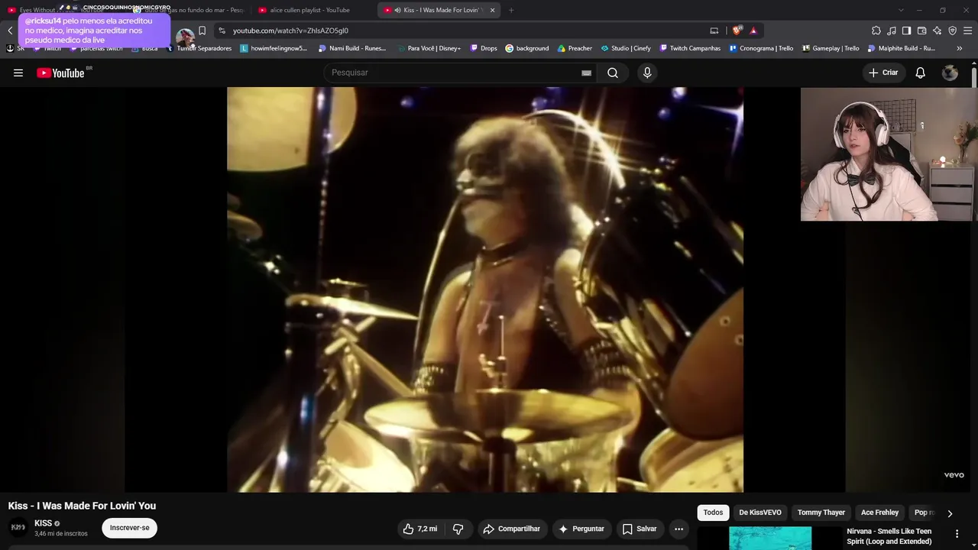Open the Preacher bookmark
This screenshot has width=978, height=550.
click(575, 48)
